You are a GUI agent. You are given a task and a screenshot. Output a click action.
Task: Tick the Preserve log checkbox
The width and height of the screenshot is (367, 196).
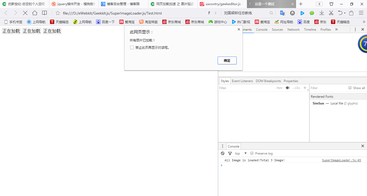(x=252, y=153)
